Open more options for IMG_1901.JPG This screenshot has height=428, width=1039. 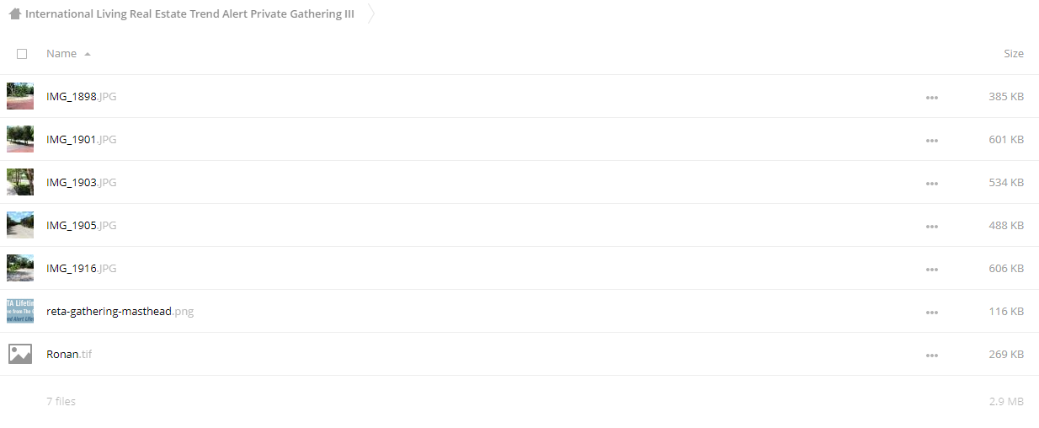931,141
